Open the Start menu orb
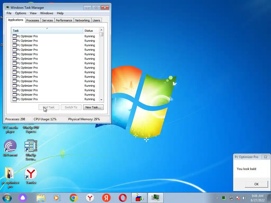 point(7,198)
